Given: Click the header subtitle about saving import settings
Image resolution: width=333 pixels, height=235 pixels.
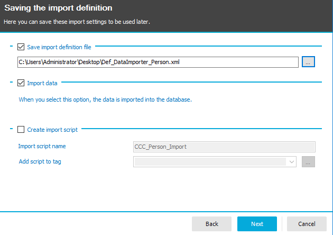Looking at the screenshot, I should coord(77,22).
